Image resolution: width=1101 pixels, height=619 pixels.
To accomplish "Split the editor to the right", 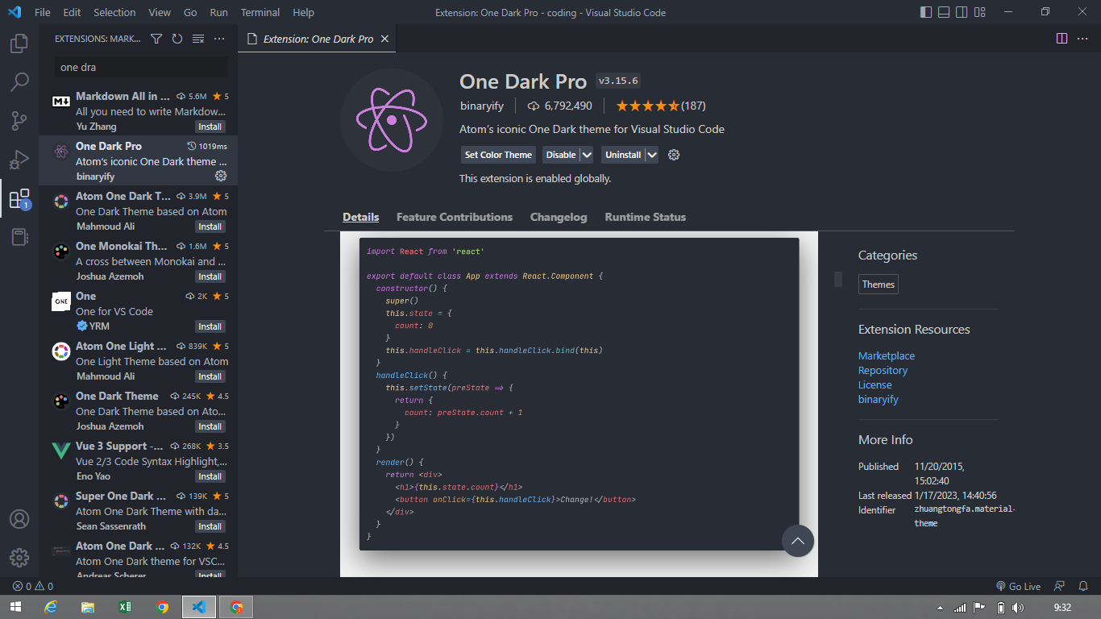I will (1062, 39).
